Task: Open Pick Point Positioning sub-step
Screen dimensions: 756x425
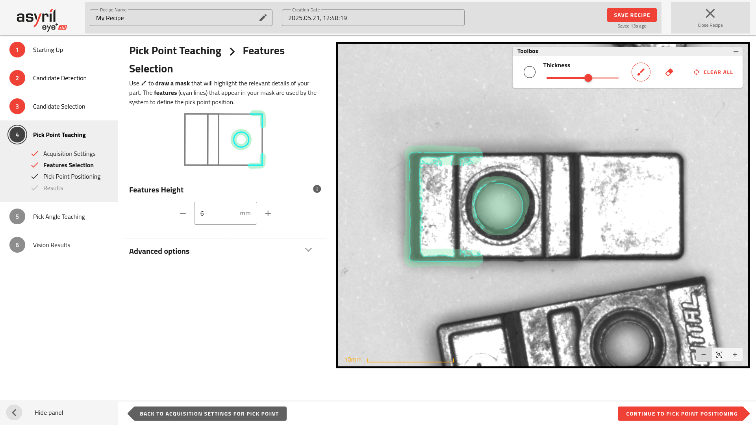Action: pyautogui.click(x=72, y=176)
